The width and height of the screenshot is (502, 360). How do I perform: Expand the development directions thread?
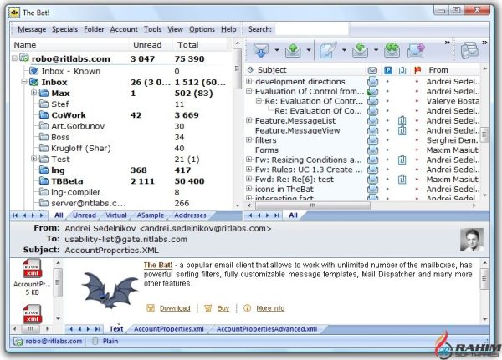[x=248, y=81]
